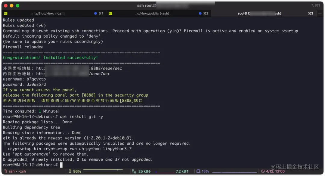
Task: Click the '0 upgraded, 0 newly installed' line
Action: point(78,160)
